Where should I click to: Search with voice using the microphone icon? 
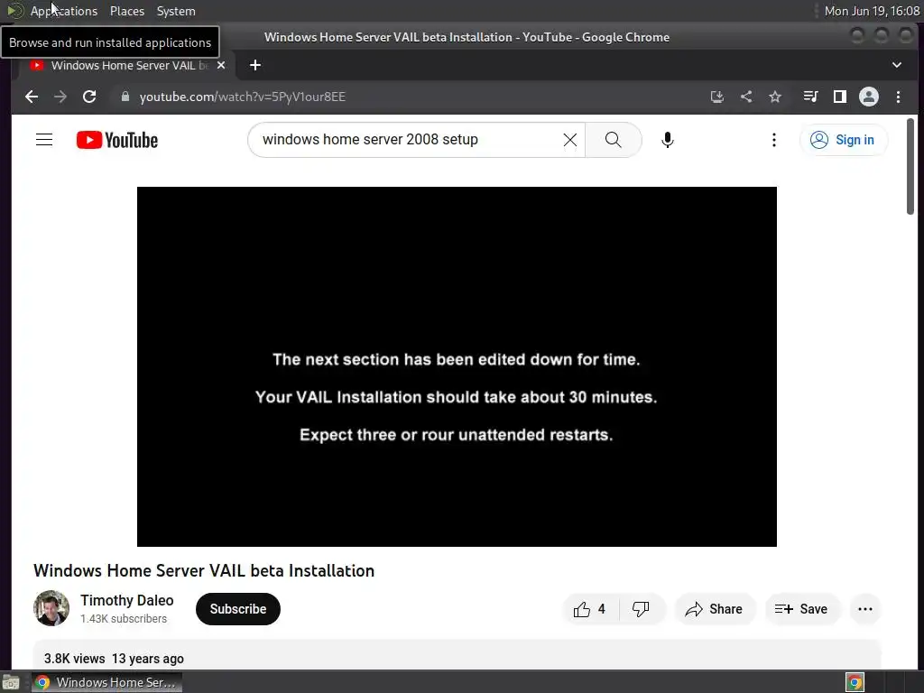tap(667, 140)
